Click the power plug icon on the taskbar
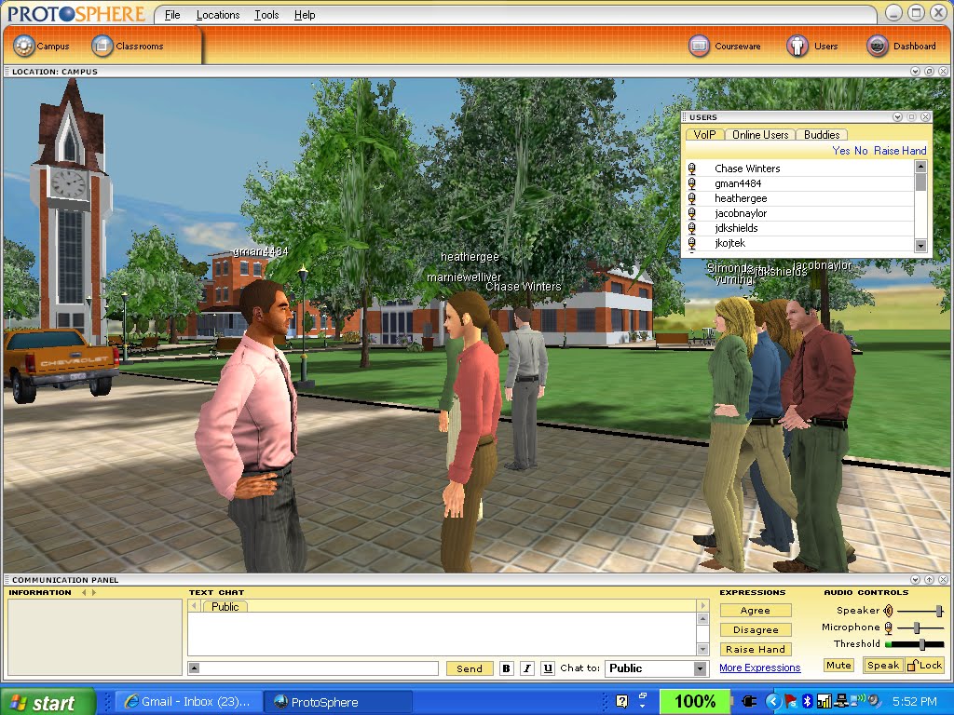Screen dimensions: 954x715 click(749, 702)
